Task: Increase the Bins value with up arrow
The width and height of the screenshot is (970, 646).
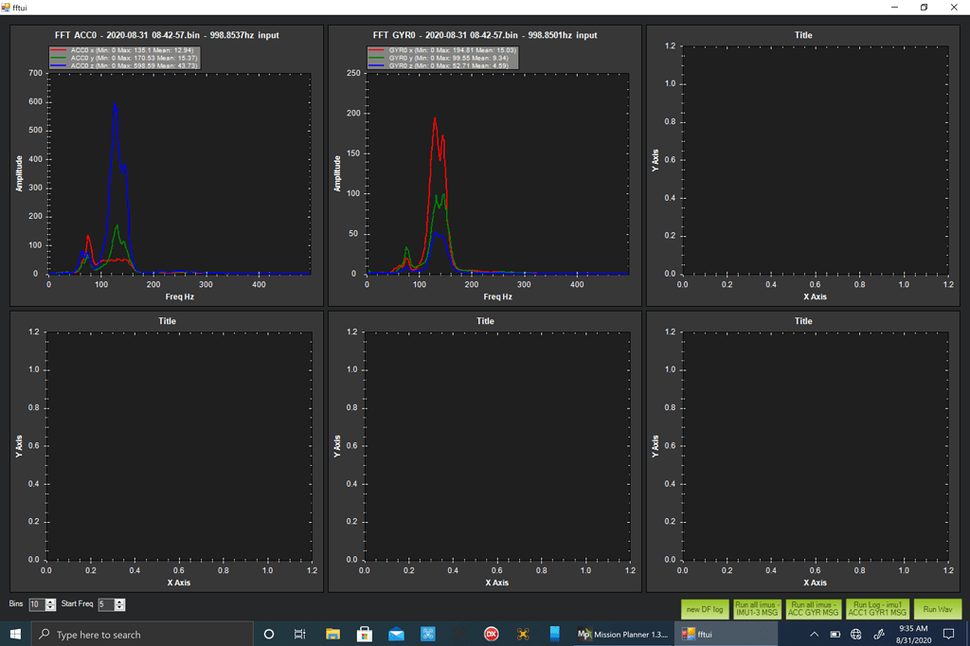Action: (x=51, y=601)
